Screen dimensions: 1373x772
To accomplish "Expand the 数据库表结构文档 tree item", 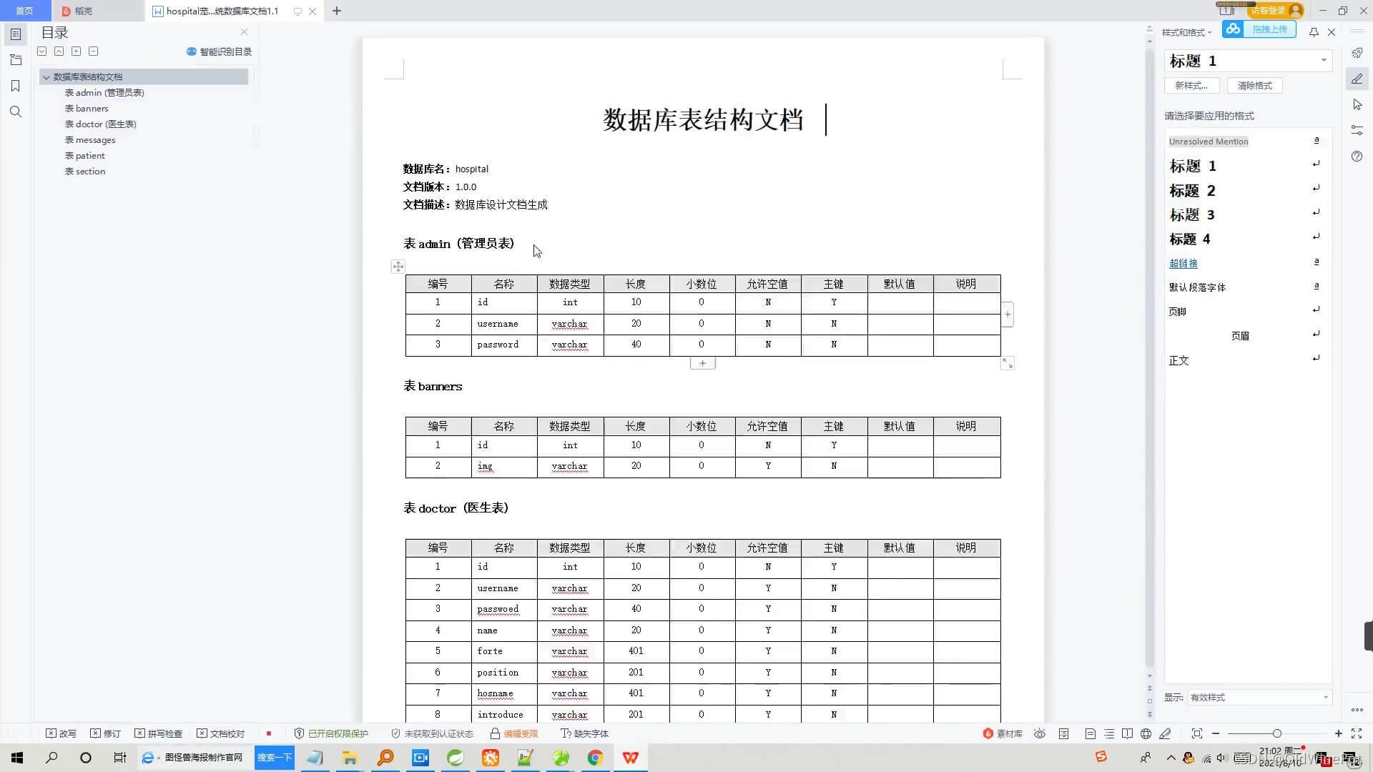I will tap(46, 76).
